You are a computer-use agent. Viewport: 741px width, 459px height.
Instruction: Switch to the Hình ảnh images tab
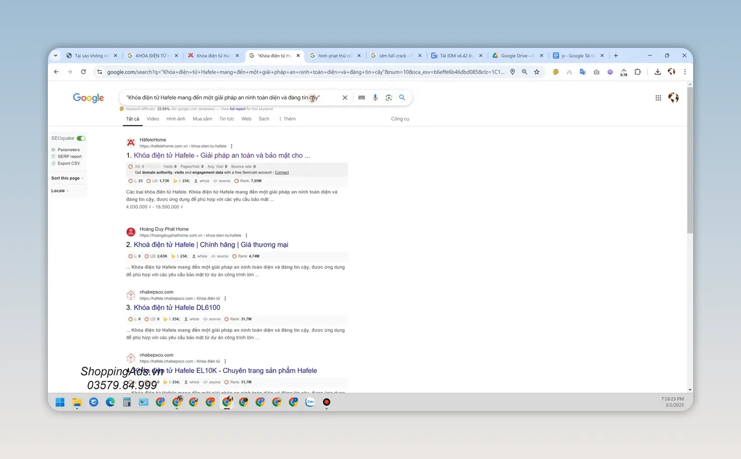[x=176, y=119]
